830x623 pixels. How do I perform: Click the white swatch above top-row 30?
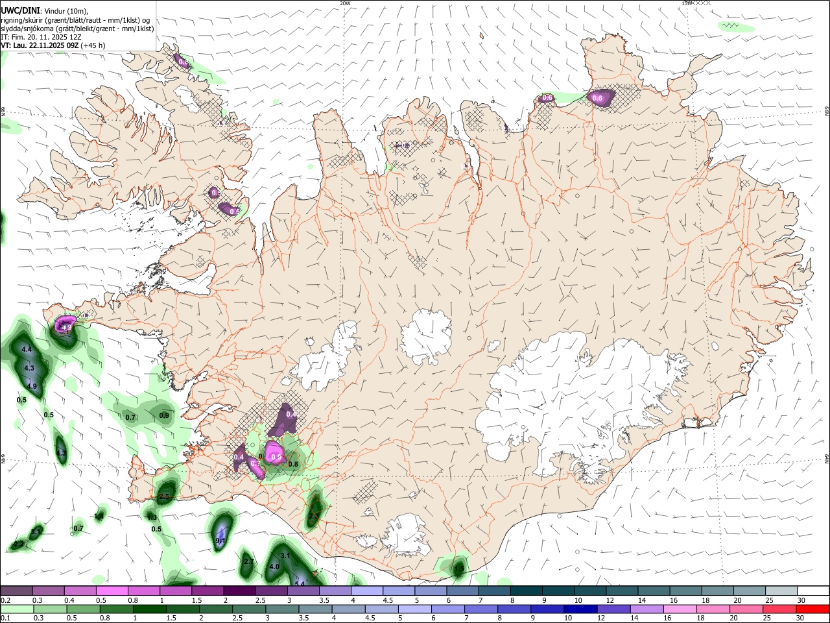[x=813, y=591]
